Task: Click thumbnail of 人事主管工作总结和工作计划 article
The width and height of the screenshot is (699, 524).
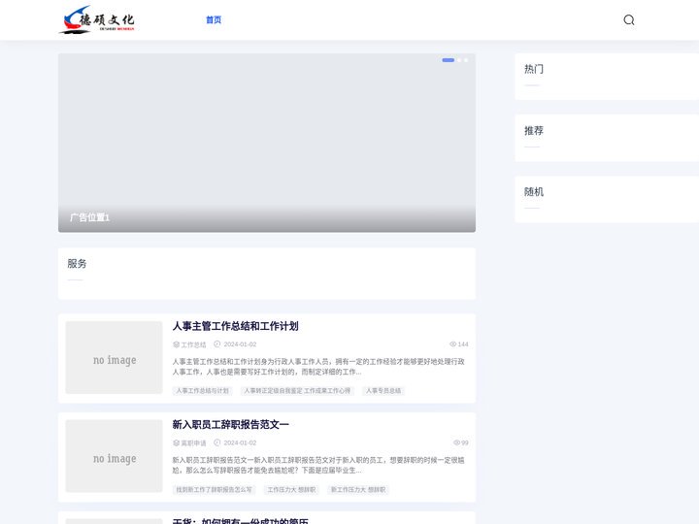Action: (x=115, y=357)
